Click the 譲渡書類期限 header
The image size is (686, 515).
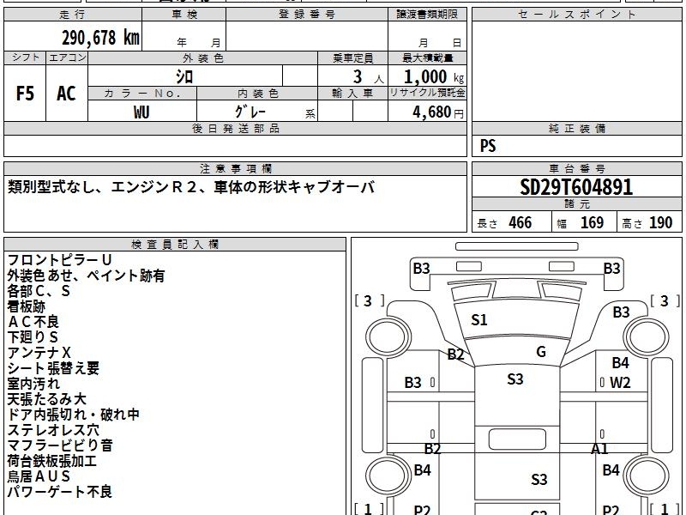tap(427, 15)
